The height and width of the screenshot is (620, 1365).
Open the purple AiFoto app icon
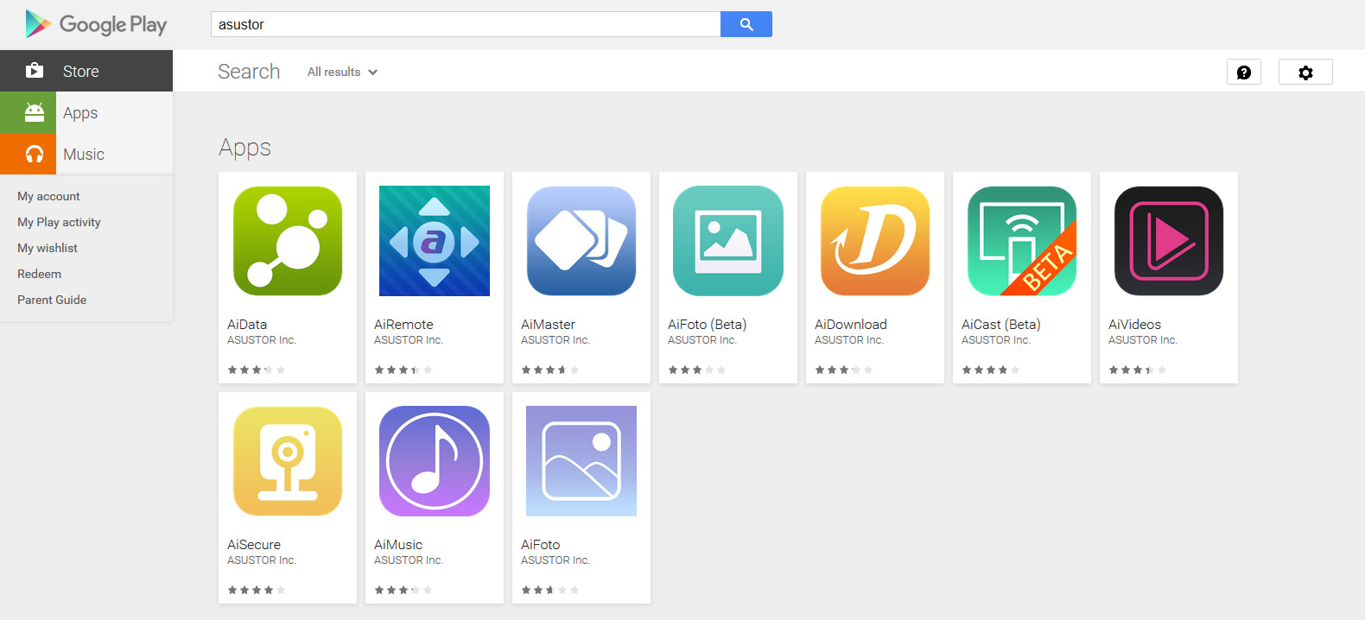coord(581,461)
